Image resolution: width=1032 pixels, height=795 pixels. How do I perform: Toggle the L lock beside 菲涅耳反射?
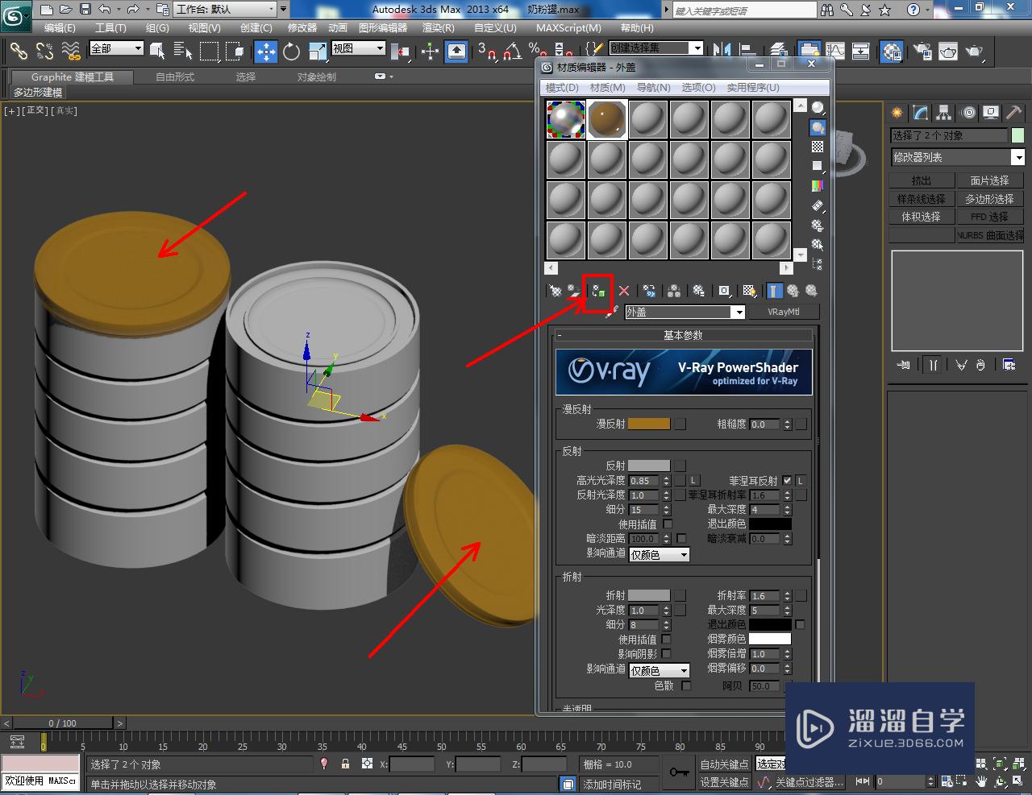(x=801, y=480)
